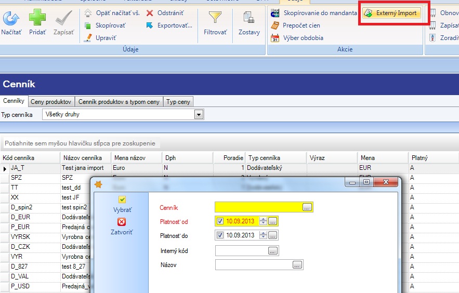Viewport: 459px width, 293px height.
Task: Click the Načítať refresh icon
Action: pyautogui.click(x=11, y=18)
